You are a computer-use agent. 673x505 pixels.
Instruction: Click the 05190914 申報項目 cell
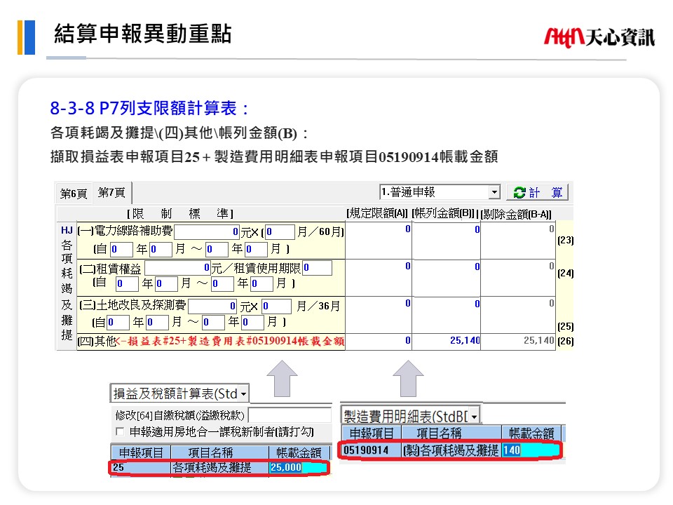[x=369, y=450]
